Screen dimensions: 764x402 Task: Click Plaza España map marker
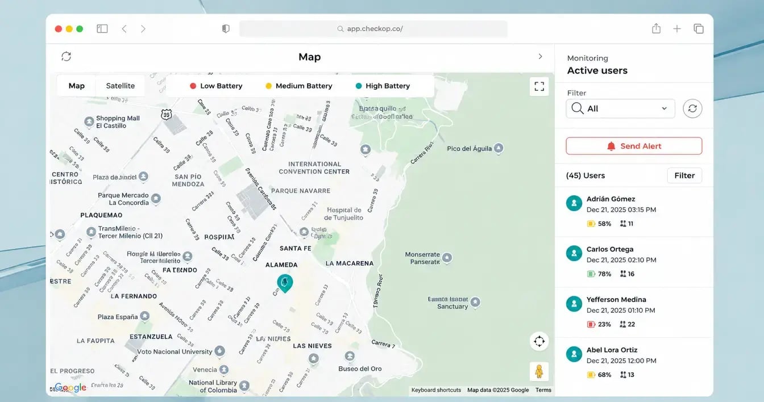pos(145,316)
